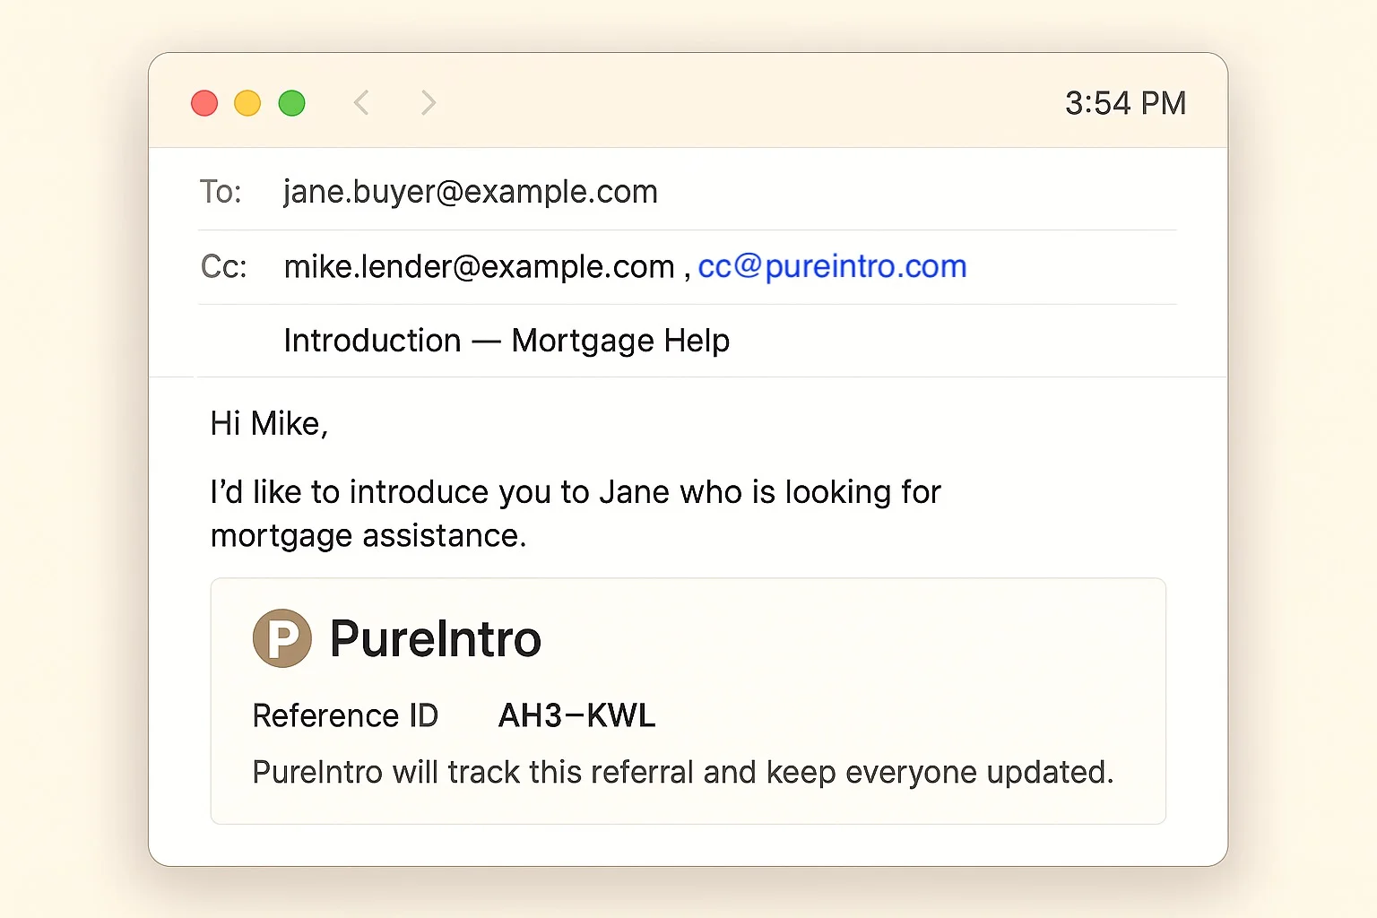Click 'PureIntro will track this referral' text

(682, 772)
